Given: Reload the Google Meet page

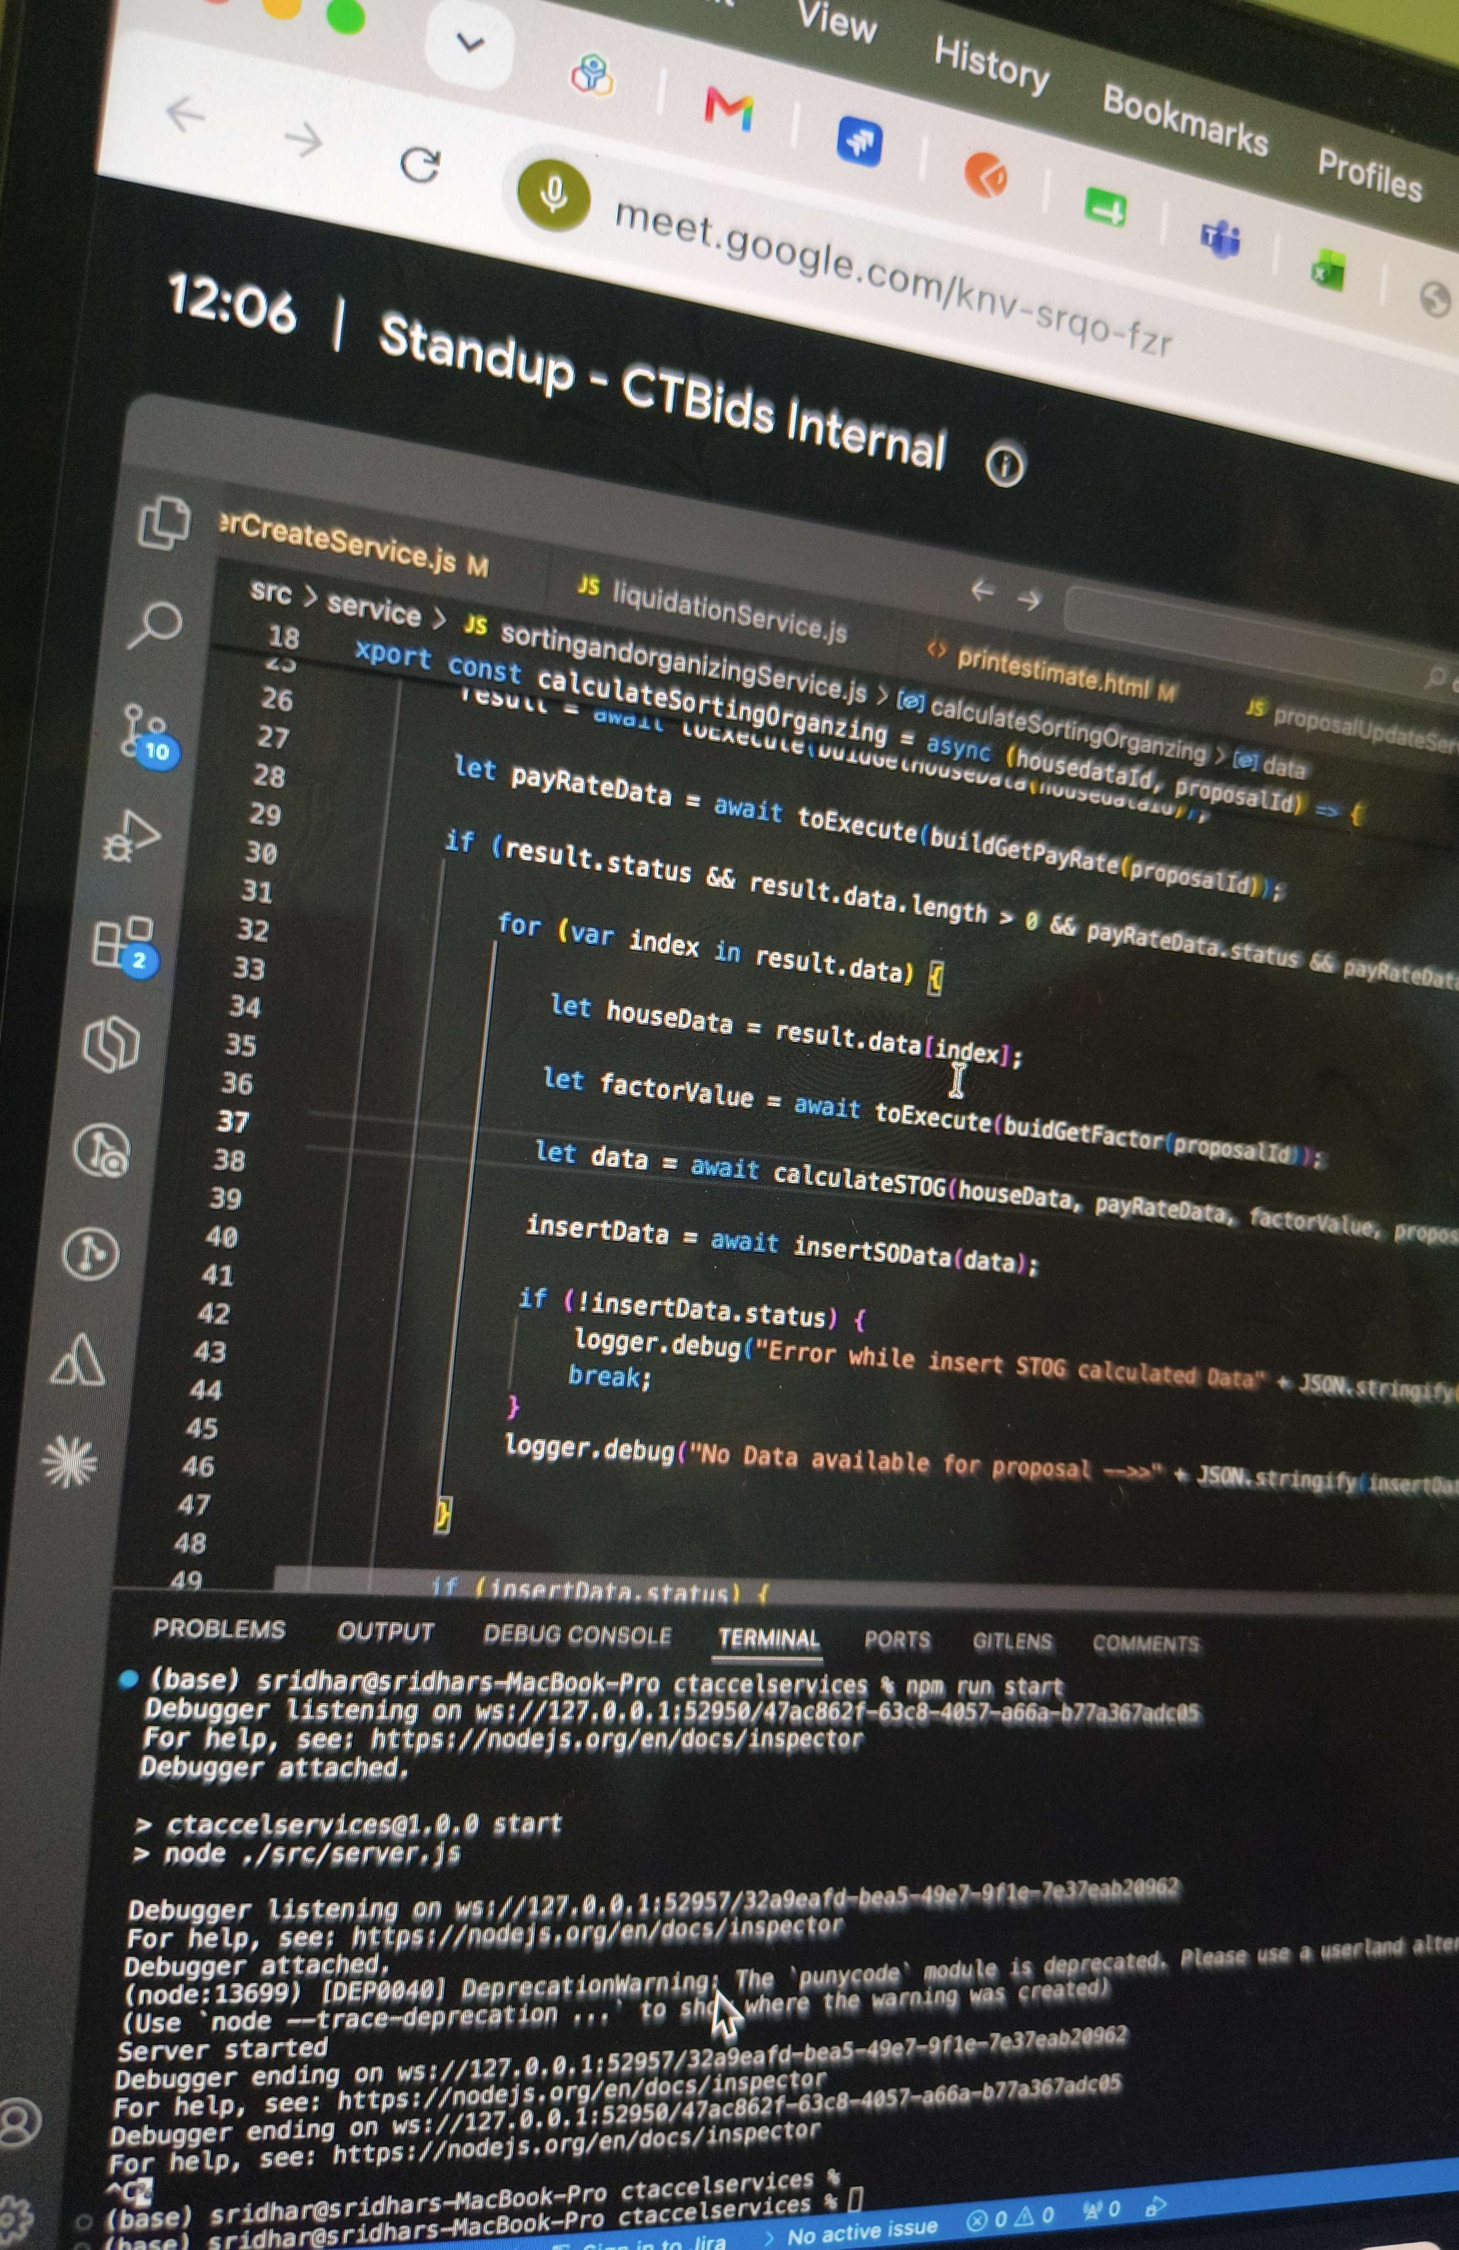Looking at the screenshot, I should (x=420, y=164).
